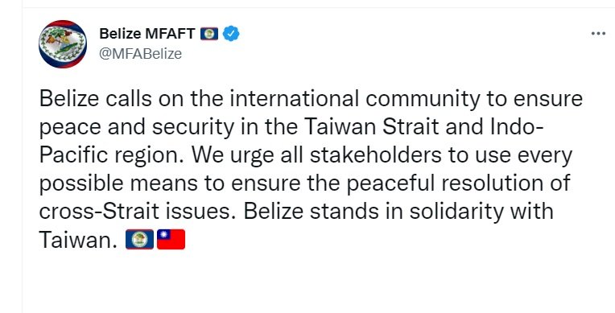Open the @MFABelize handle link
Viewport: 615px width, 313px height.
point(140,54)
